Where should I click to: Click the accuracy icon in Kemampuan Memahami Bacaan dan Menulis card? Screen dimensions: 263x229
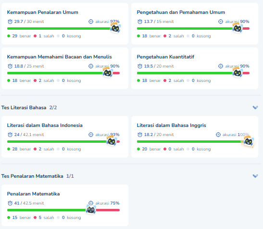point(91,66)
